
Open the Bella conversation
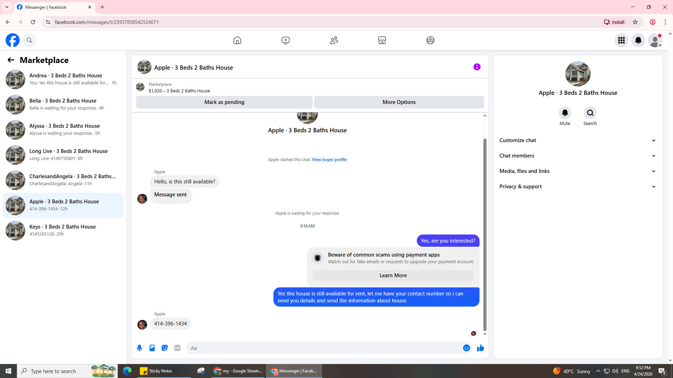(63, 104)
